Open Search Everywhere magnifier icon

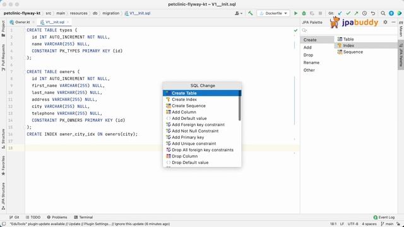coord(383,13)
